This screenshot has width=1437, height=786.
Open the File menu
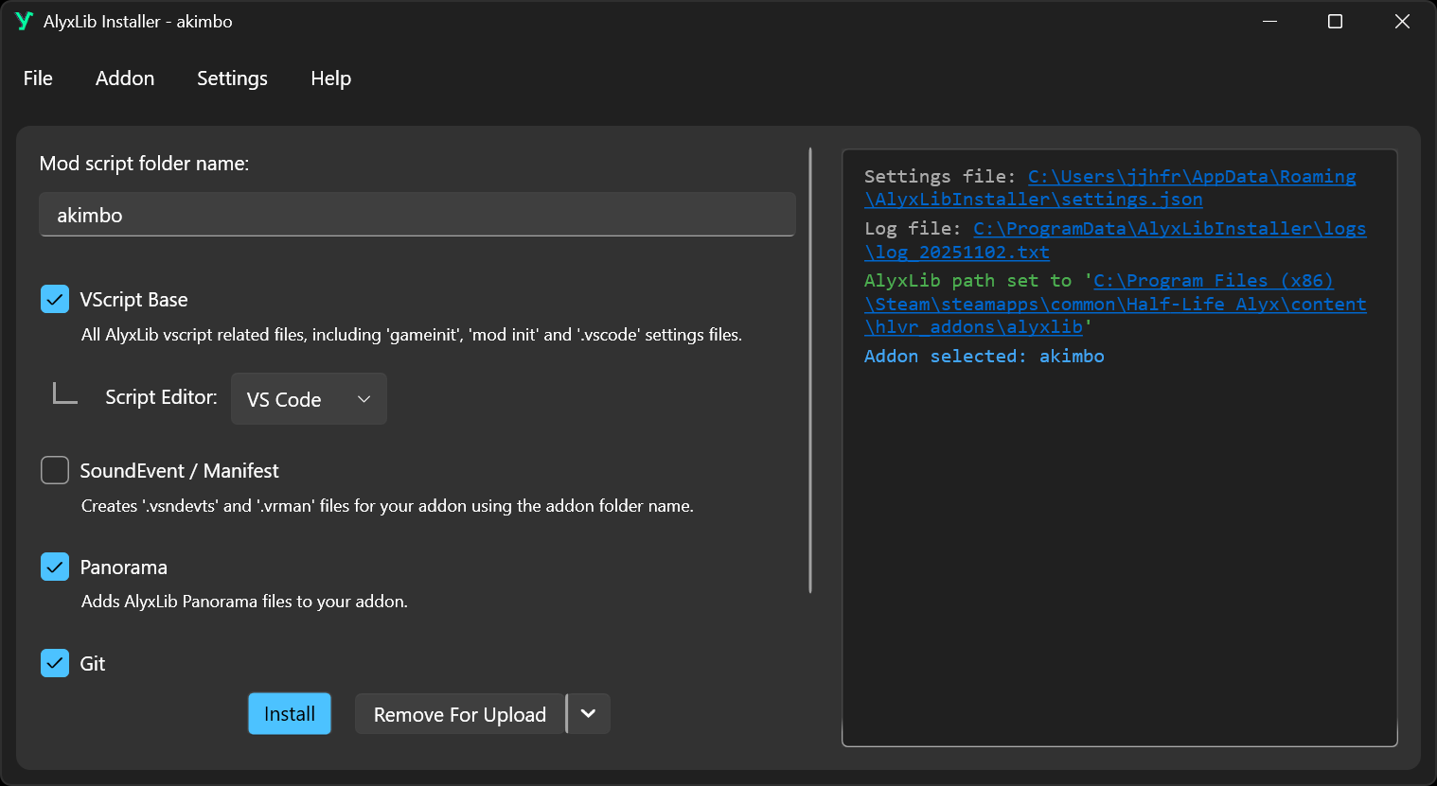pos(38,79)
